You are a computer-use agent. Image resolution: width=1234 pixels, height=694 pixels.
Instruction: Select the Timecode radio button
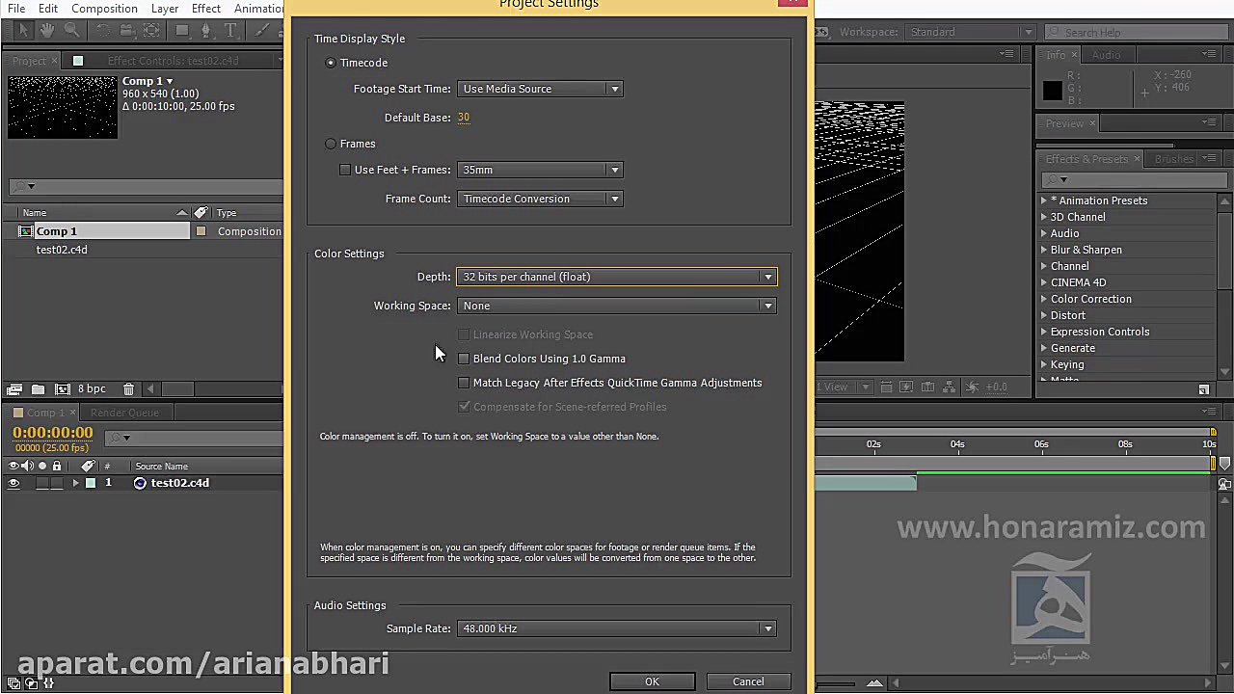point(331,63)
